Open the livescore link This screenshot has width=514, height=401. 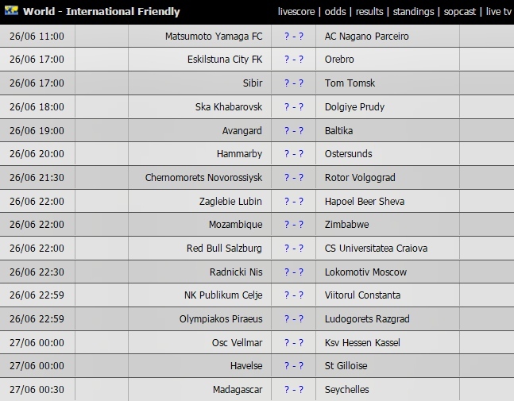click(296, 12)
